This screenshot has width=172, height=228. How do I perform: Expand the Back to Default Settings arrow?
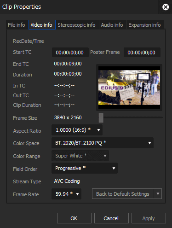point(158,194)
